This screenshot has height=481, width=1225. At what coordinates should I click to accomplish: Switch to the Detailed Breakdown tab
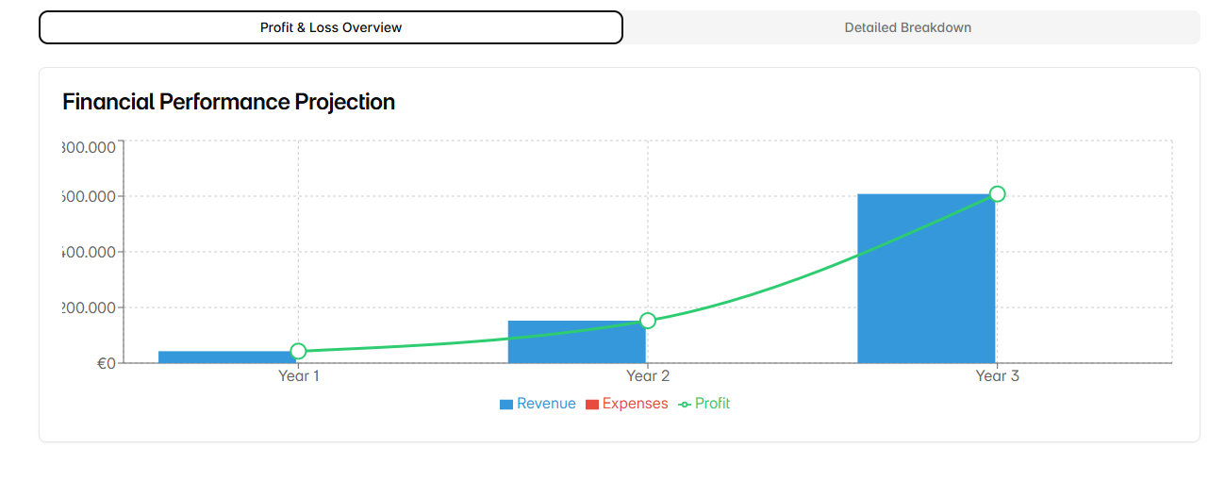click(907, 27)
